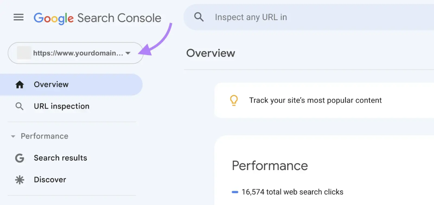434x205 pixels.
Task: Open the property selector dropdown arrow
Action: tap(128, 53)
